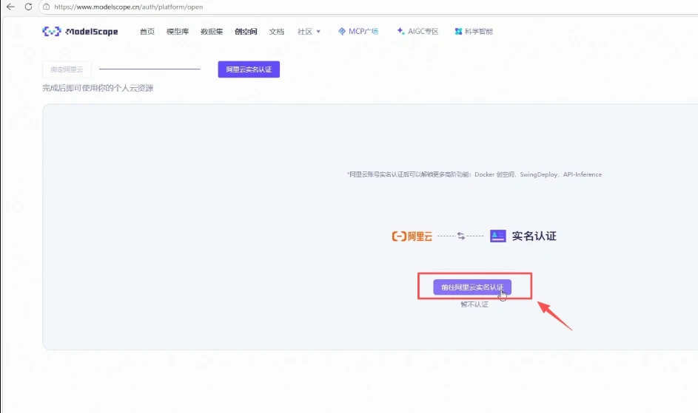Open the 首页 nav item
Screen dimensions: 698x413
[147, 32]
